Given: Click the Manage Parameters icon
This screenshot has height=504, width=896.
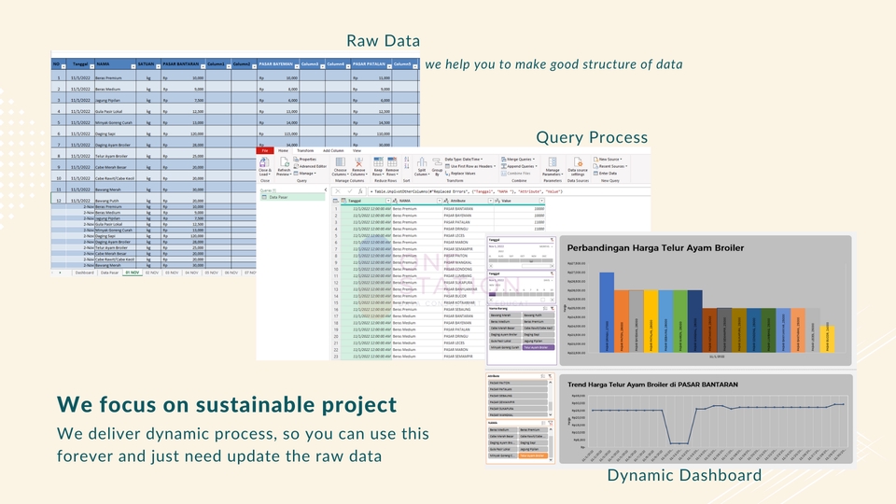Looking at the screenshot, I should [x=553, y=162].
